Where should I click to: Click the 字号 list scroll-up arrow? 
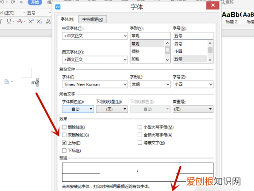coord(210,43)
